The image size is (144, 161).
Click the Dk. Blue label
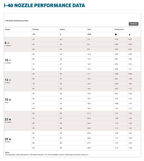pyautogui.click(x=8, y=142)
